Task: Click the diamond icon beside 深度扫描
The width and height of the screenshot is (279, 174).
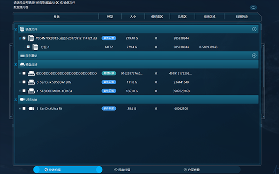Action: point(116,169)
